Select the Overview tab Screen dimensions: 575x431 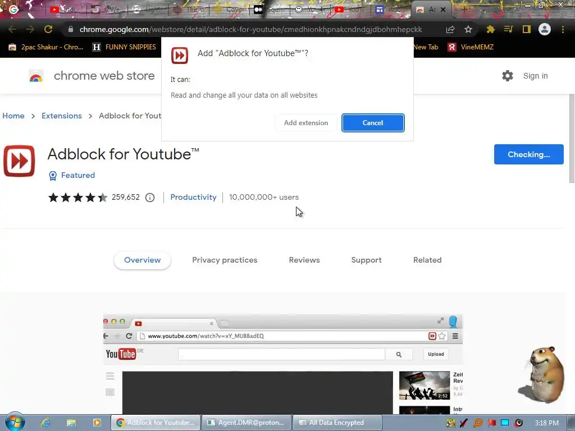pyautogui.click(x=142, y=260)
